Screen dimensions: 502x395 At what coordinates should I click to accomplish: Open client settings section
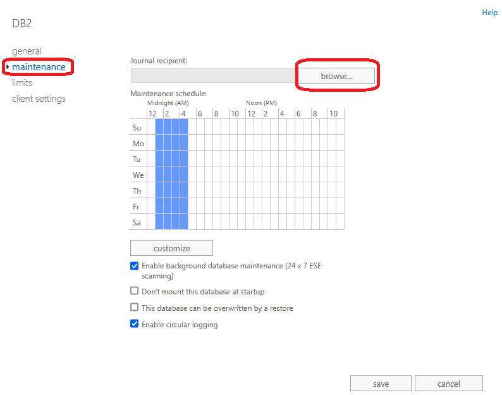(x=39, y=99)
